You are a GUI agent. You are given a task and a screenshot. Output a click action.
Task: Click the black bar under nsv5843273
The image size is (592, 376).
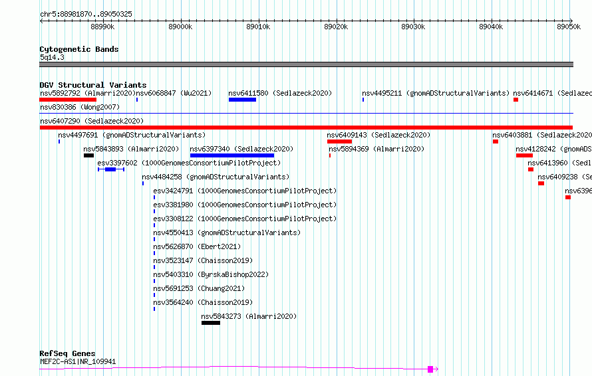211,323
